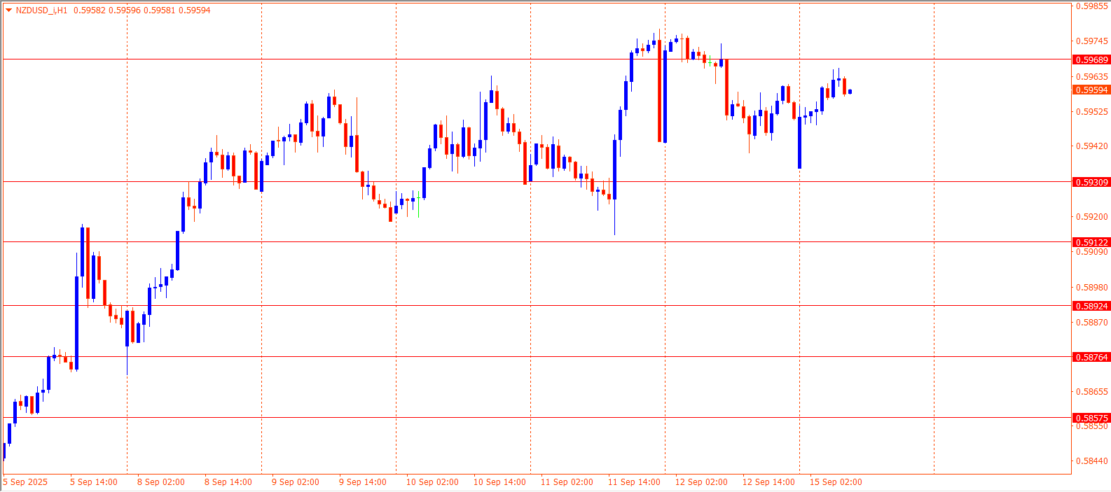Click the red 0.58575 price tag
The height and width of the screenshot is (492, 1111).
click(x=1091, y=419)
